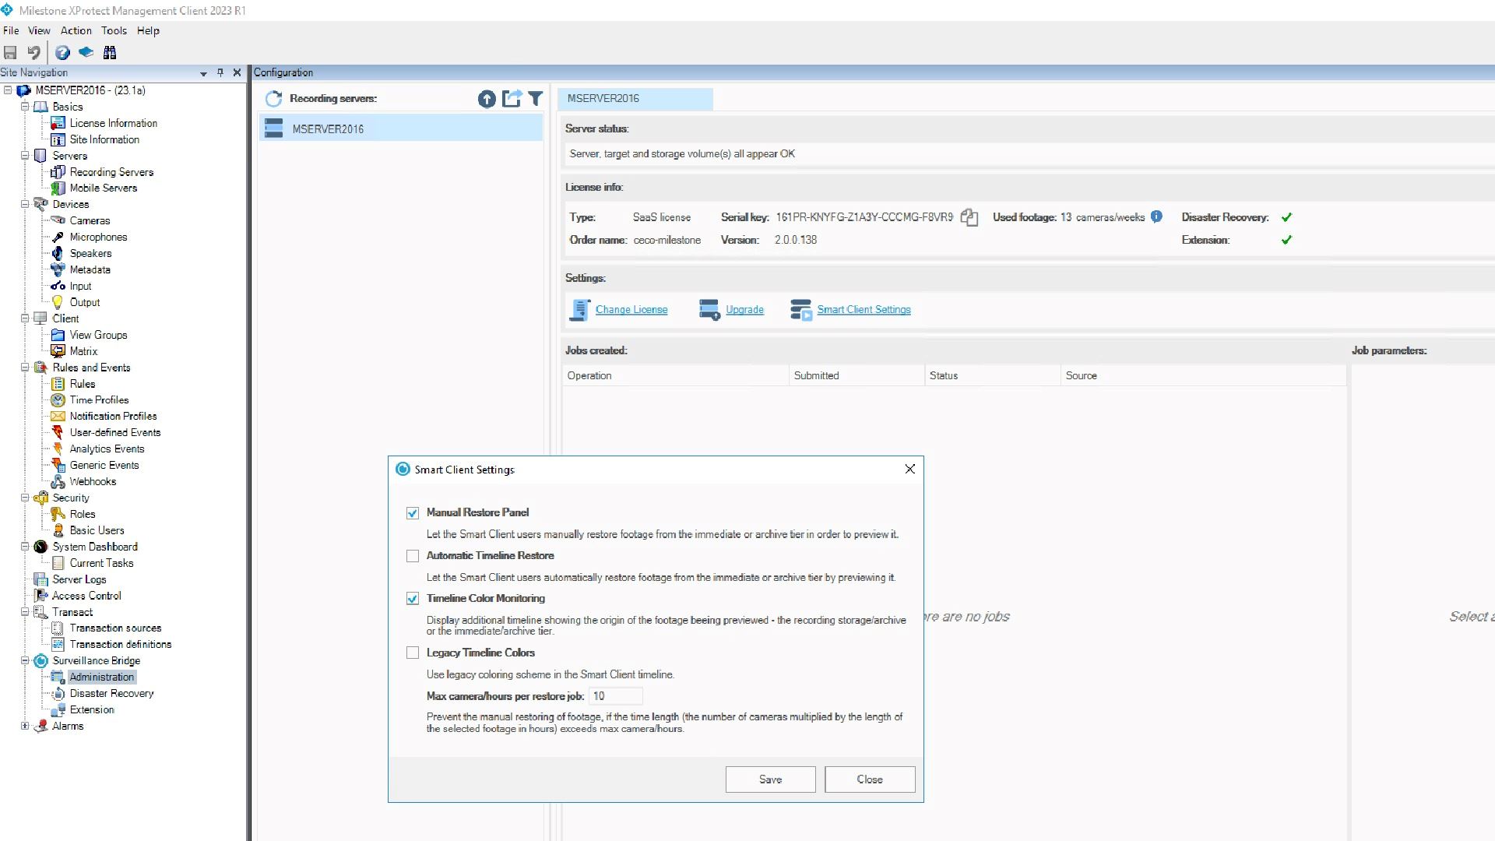Click the Save toolbar icon
The height and width of the screenshot is (841, 1495).
tap(10, 53)
